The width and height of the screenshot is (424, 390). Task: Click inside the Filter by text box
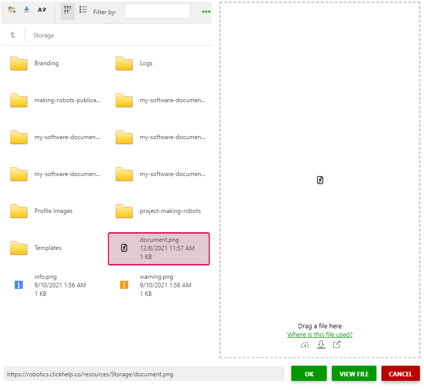[157, 11]
